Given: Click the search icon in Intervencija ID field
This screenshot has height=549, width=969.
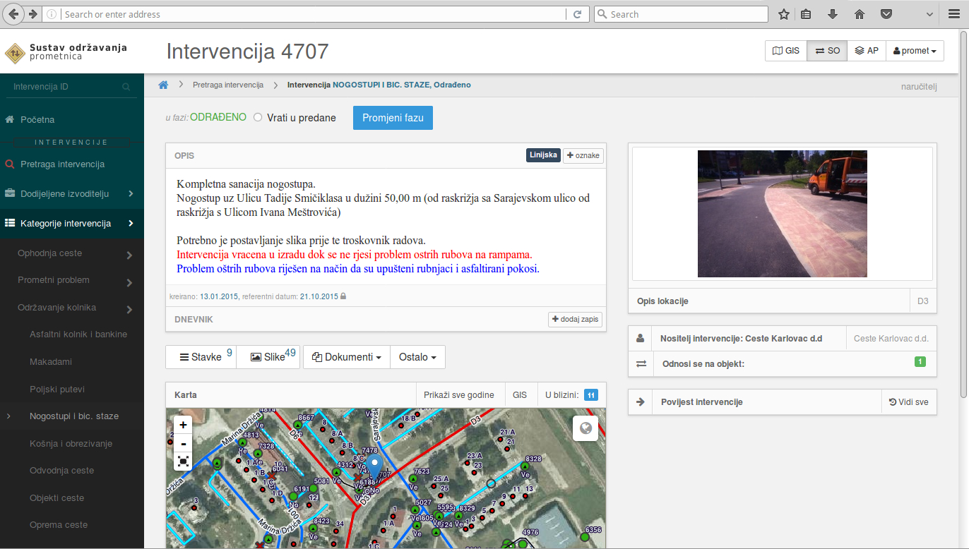Looking at the screenshot, I should [126, 87].
